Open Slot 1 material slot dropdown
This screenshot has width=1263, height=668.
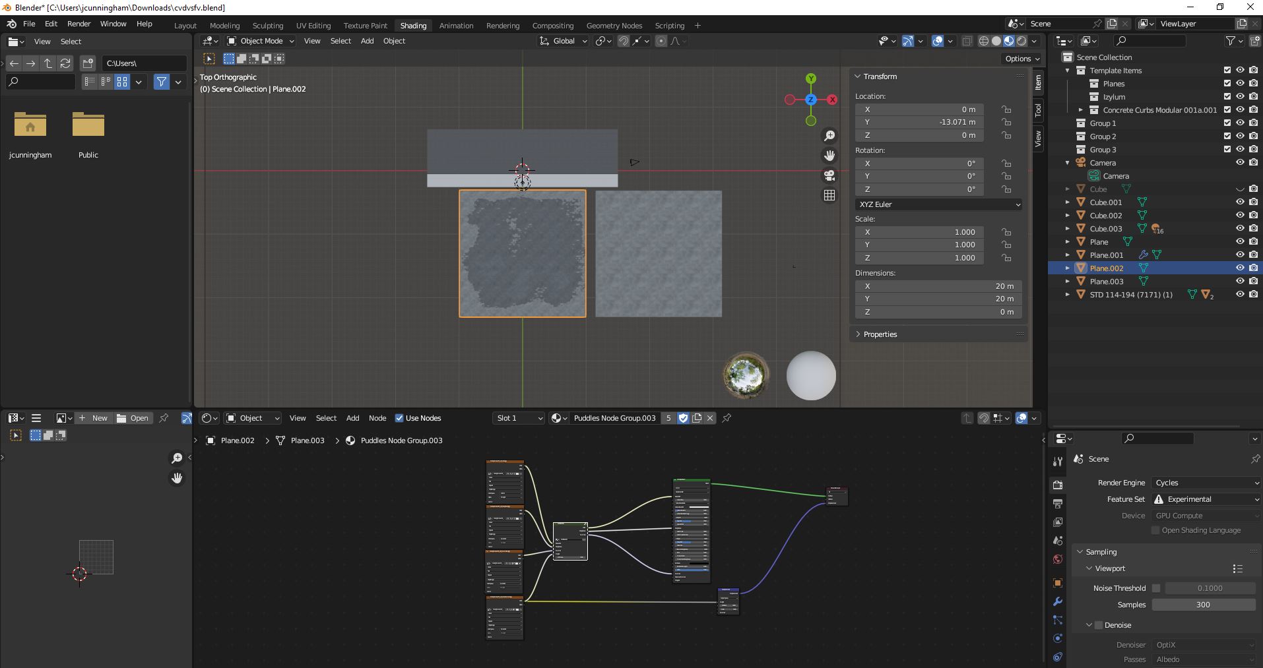point(519,418)
